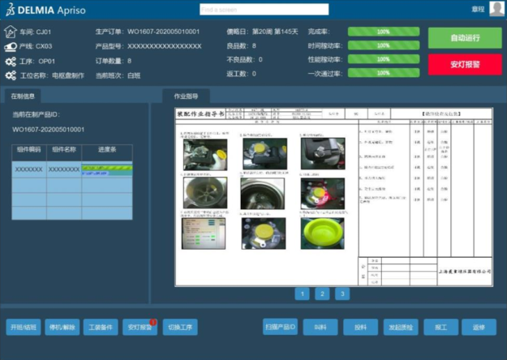Switch to the 在制信息 tab
Viewport: 507px width, 360px height.
(x=23, y=96)
